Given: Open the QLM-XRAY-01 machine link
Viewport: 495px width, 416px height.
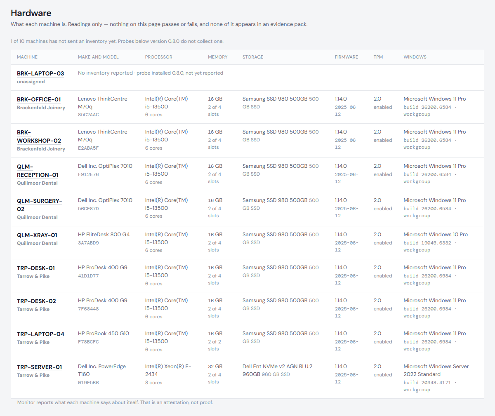Looking at the screenshot, I should tap(37, 235).
